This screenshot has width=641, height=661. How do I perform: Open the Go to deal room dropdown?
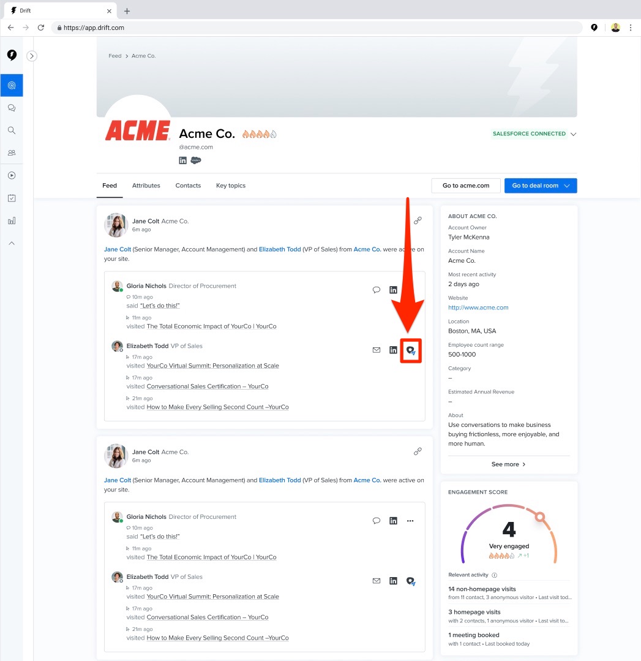541,186
